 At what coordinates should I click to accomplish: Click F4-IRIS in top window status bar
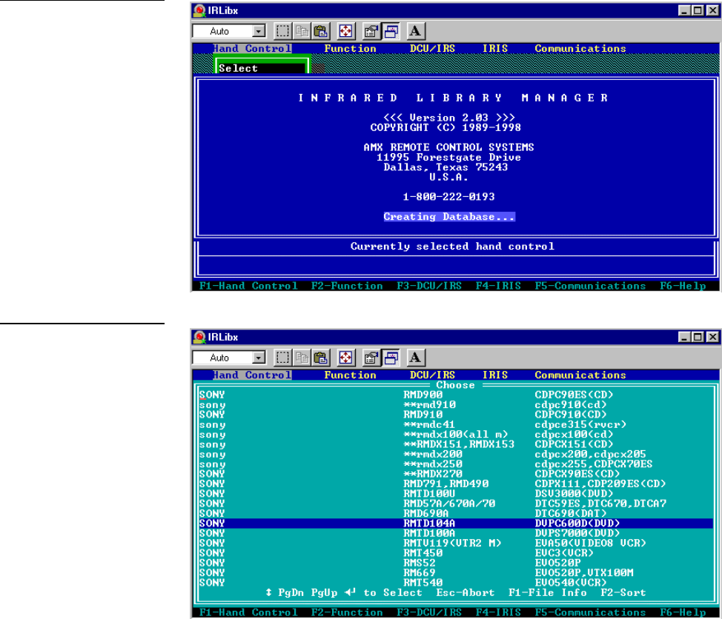point(498,286)
